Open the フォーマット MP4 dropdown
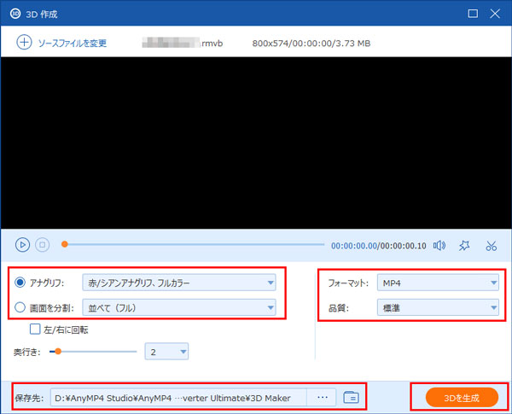 [438, 283]
